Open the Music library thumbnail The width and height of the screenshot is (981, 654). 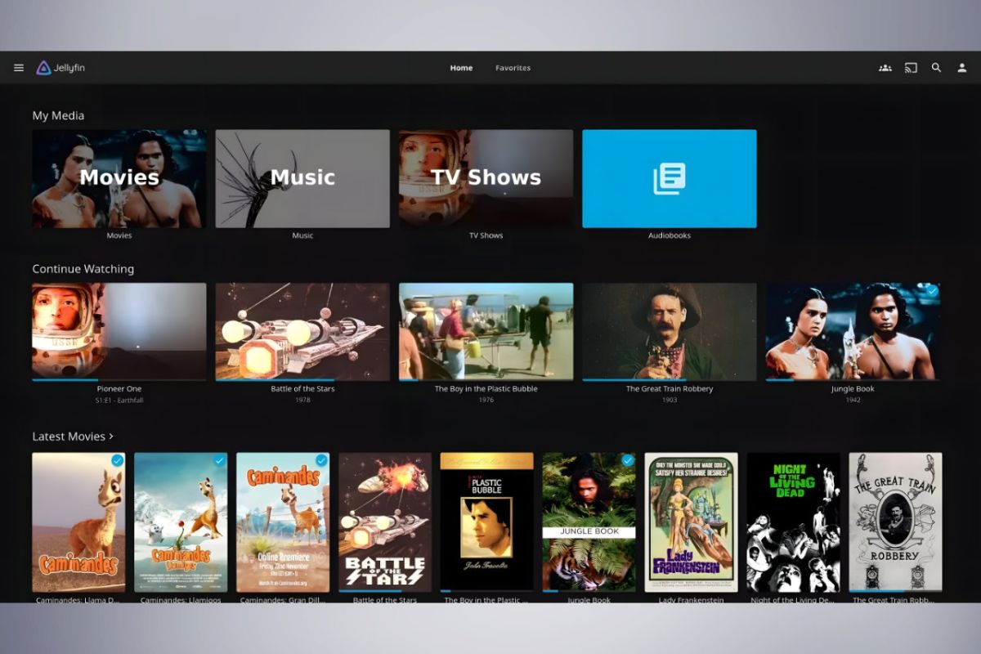pos(302,178)
